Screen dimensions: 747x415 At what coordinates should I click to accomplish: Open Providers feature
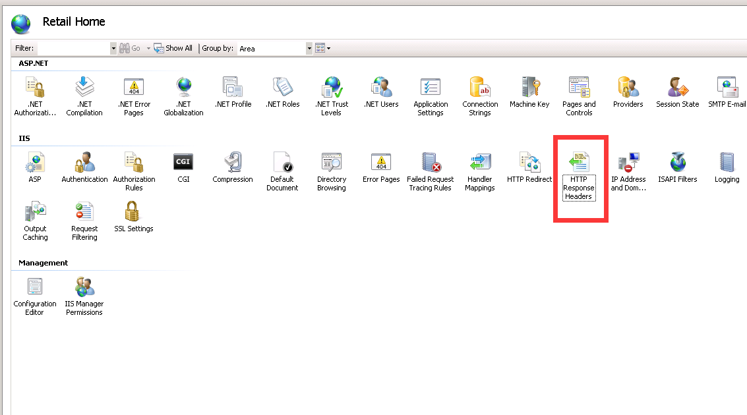pyautogui.click(x=628, y=92)
